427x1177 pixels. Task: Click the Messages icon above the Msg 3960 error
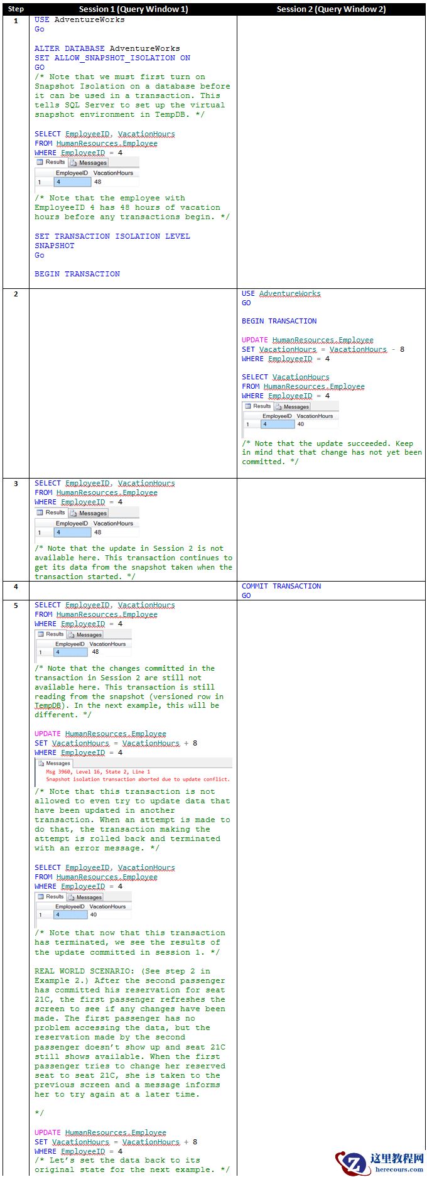click(x=41, y=763)
